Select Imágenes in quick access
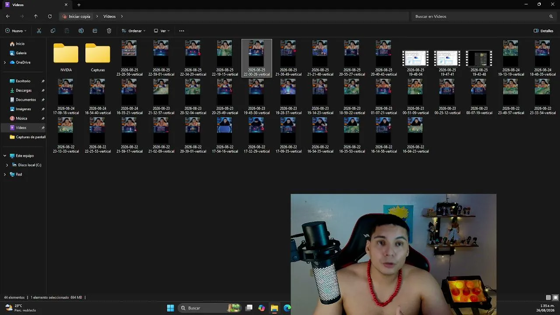560x315 pixels. point(23,109)
